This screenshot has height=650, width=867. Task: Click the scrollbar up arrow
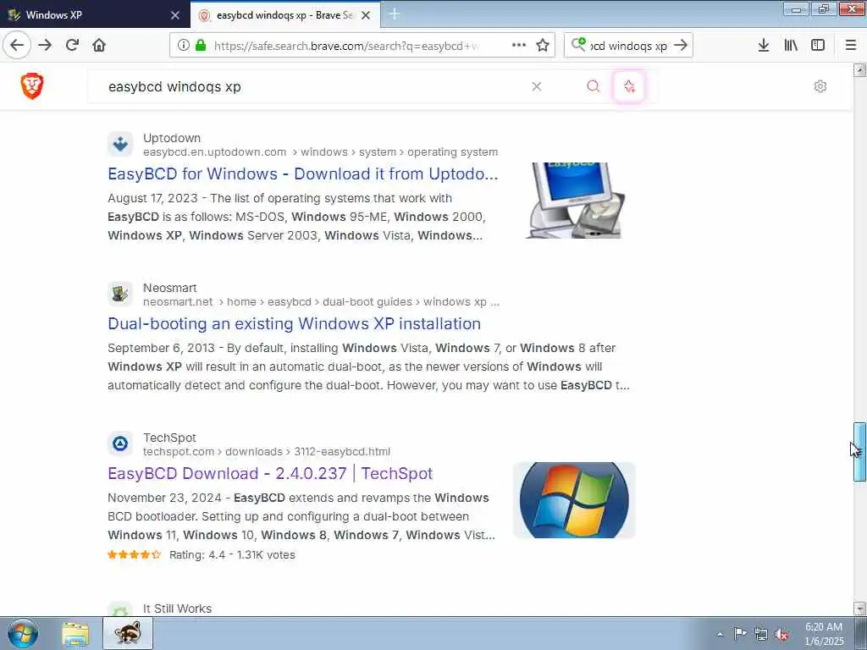860,70
